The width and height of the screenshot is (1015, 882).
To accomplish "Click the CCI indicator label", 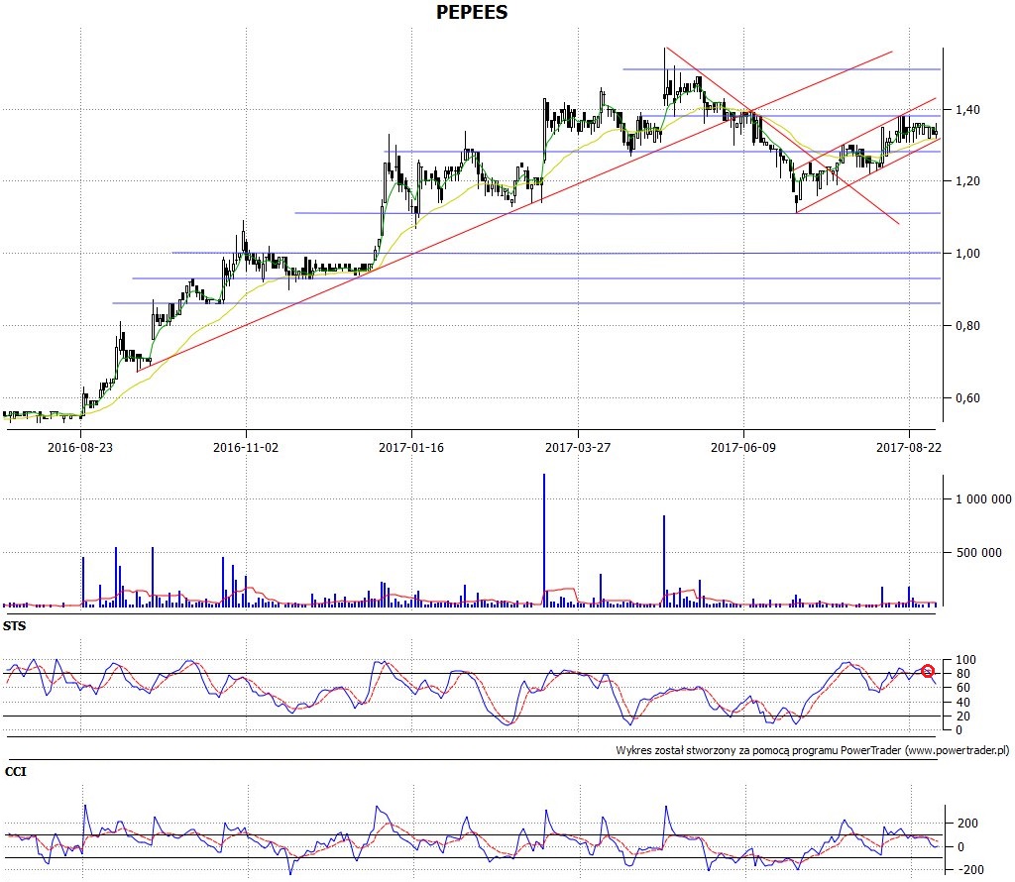I will pos(16,771).
